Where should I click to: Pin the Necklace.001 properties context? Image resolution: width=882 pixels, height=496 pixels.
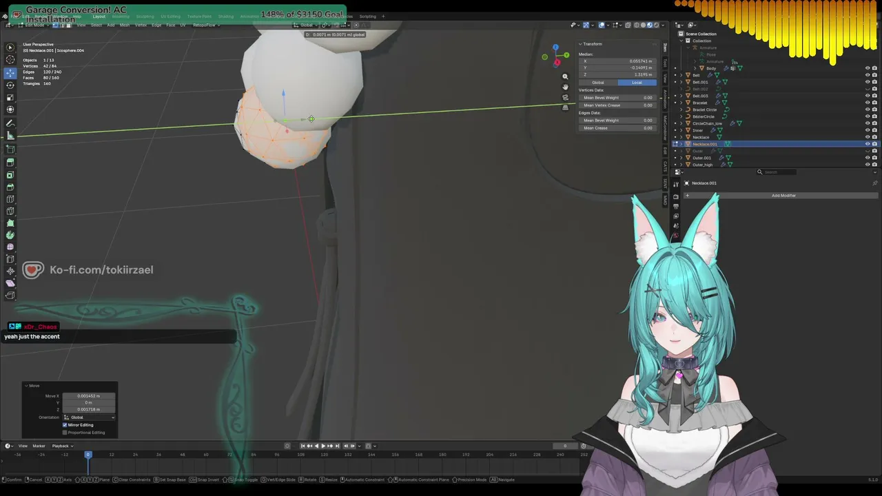[x=874, y=183]
